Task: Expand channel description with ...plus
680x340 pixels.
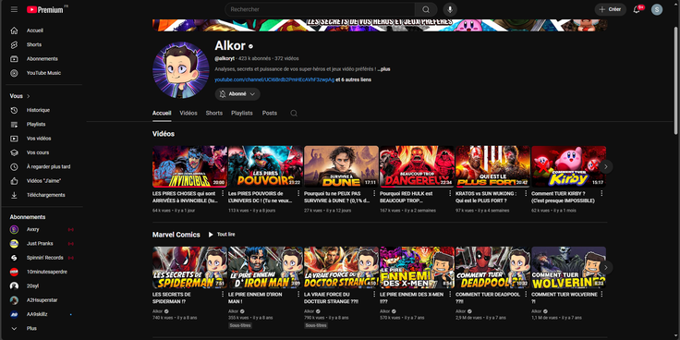Action: pos(383,69)
